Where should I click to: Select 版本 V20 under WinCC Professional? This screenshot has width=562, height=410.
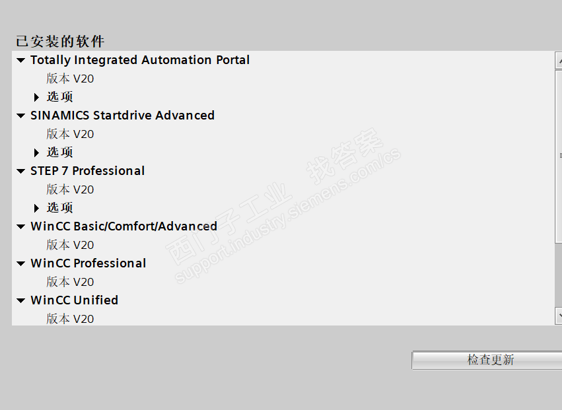click(70, 282)
